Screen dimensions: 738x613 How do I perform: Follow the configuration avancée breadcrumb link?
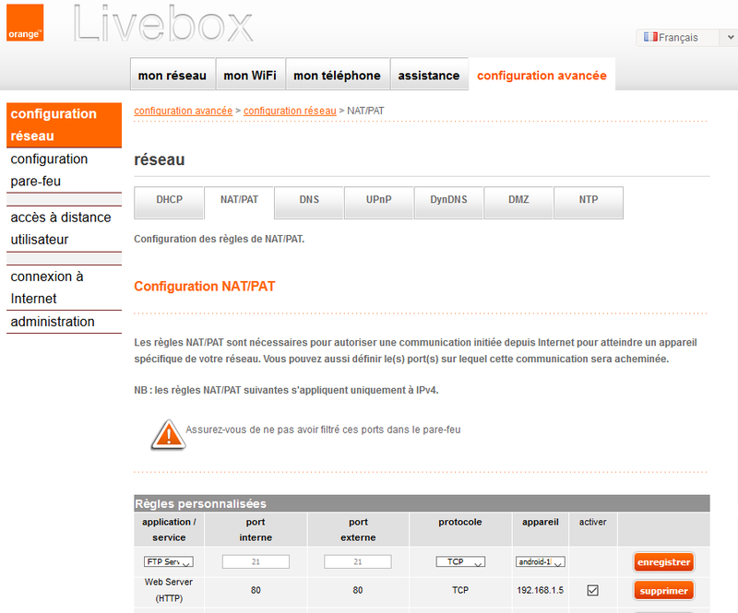183,111
